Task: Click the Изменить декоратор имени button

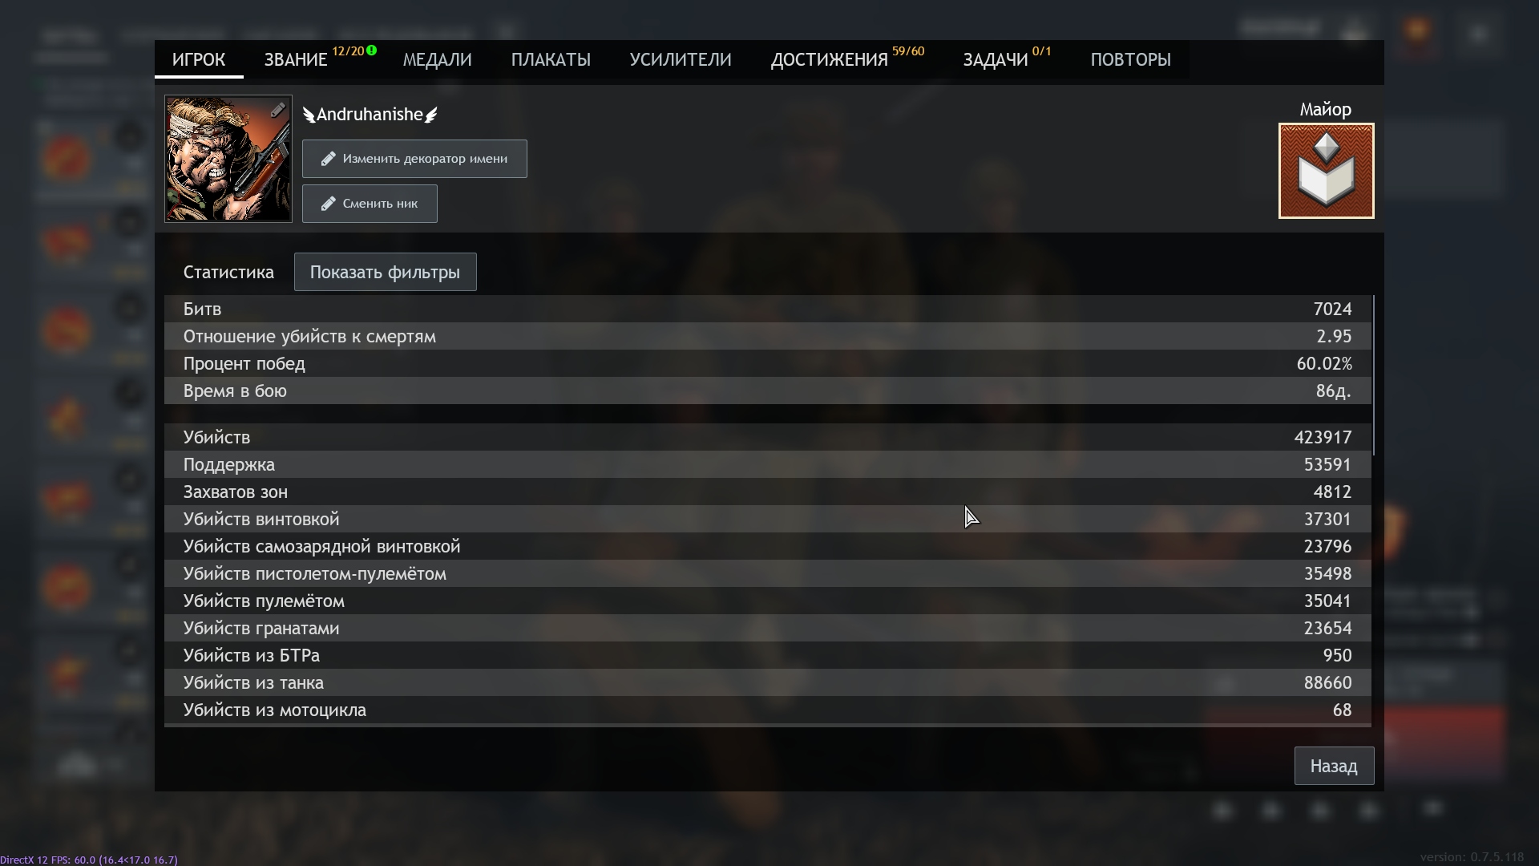Action: click(x=414, y=159)
